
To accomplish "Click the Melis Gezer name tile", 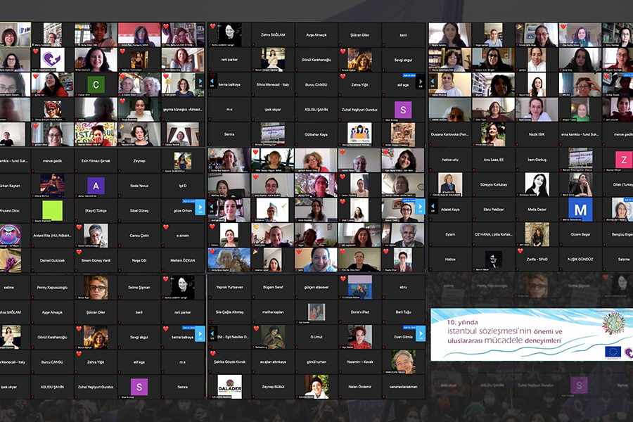I will [x=537, y=210].
